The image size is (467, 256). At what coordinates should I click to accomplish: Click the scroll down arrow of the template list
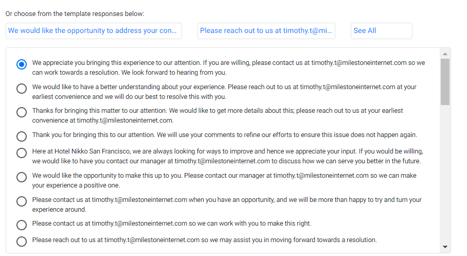click(445, 247)
